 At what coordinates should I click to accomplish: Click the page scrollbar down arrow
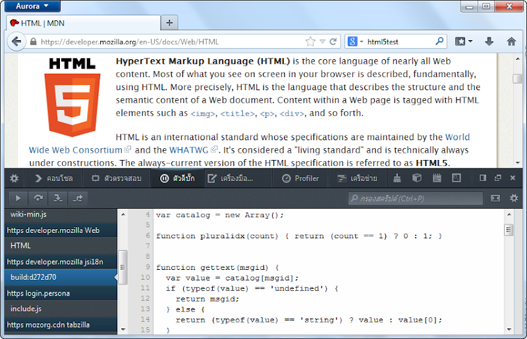tap(518, 163)
